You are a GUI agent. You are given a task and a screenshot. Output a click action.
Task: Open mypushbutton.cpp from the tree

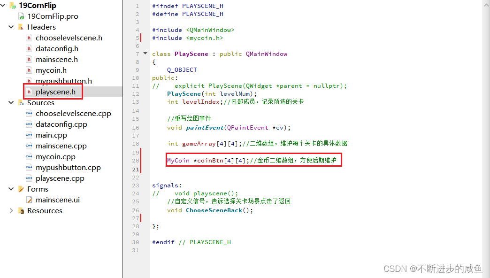click(68, 168)
